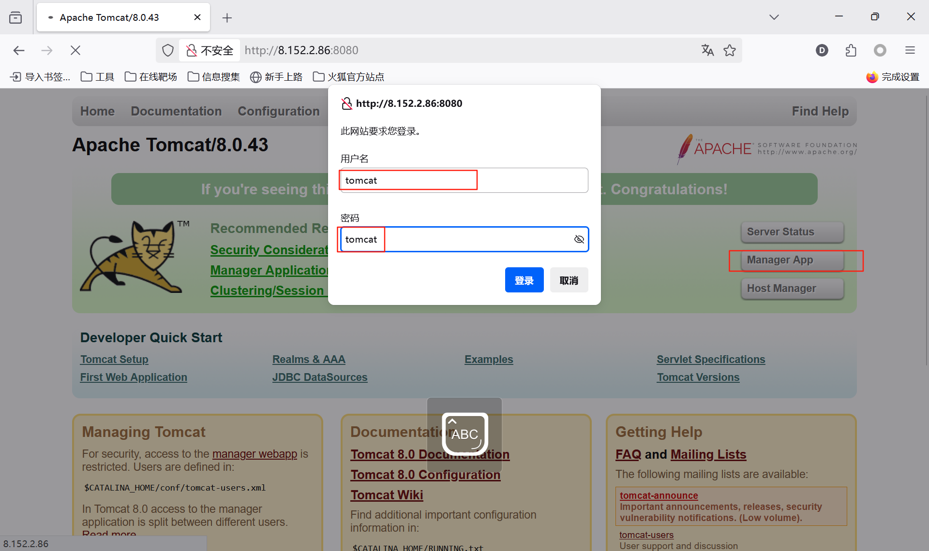Open the Manager Application link
929x551 pixels.
coord(269,270)
